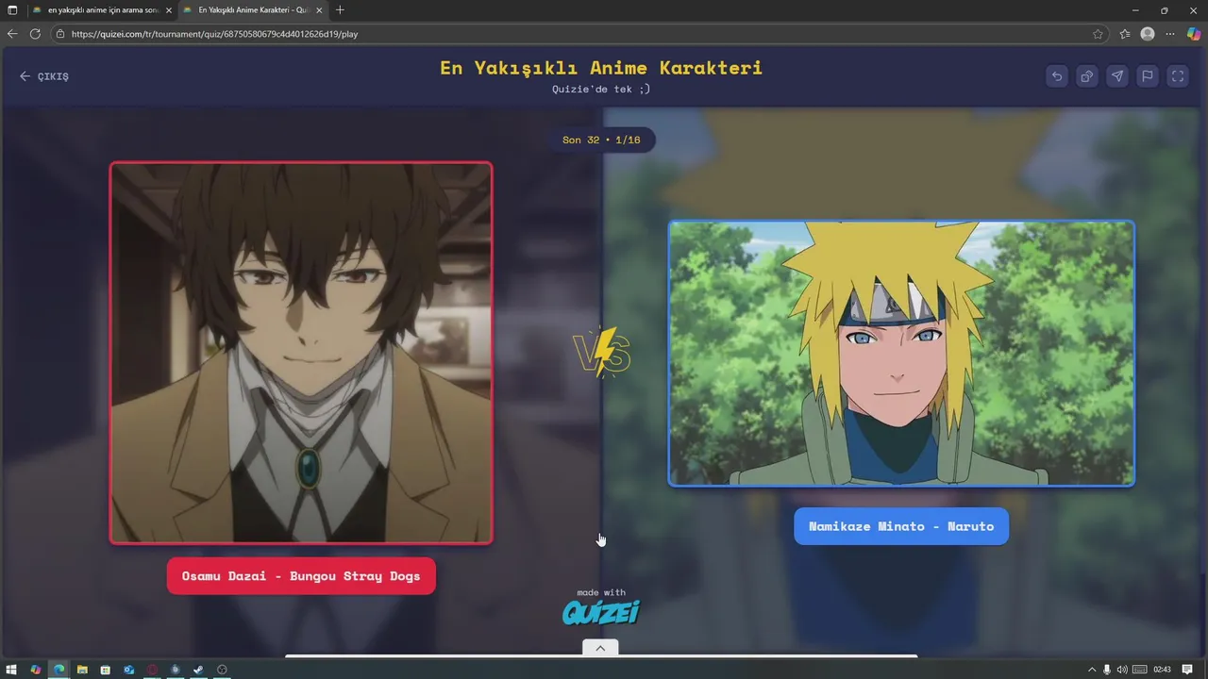The width and height of the screenshot is (1208, 679).
Task: Click the quiz title 'En Yakışıklı Anime Karakteri'
Action: tap(601, 68)
